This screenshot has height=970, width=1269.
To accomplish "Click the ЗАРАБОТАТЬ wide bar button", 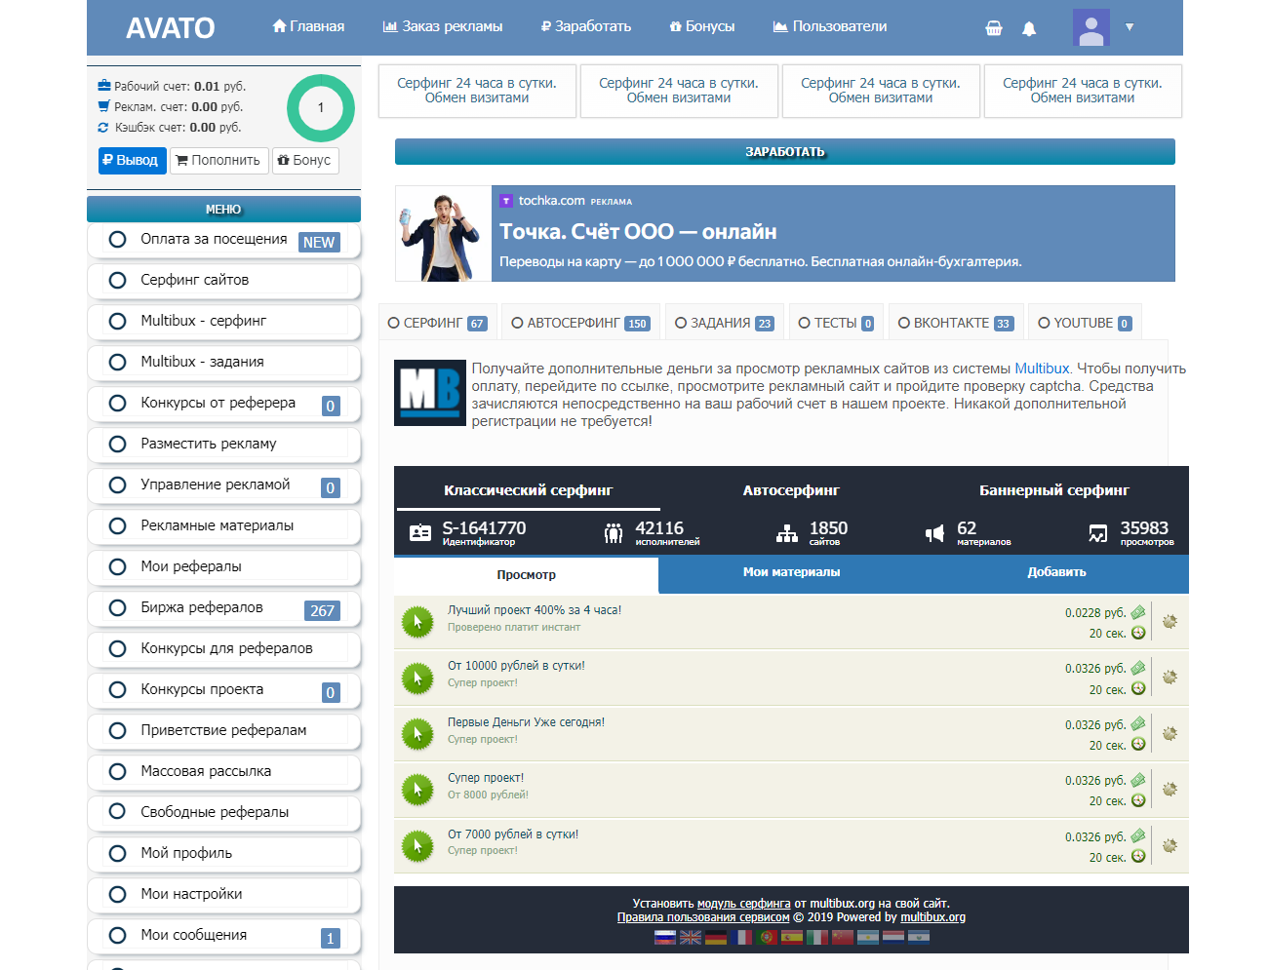I will click(x=785, y=152).
